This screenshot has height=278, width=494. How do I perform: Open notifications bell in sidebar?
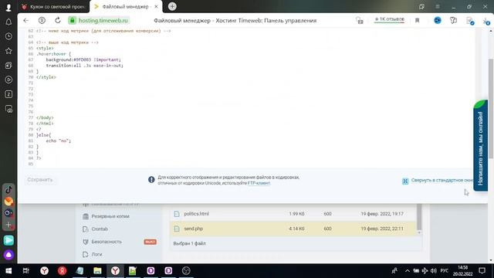click(8, 22)
